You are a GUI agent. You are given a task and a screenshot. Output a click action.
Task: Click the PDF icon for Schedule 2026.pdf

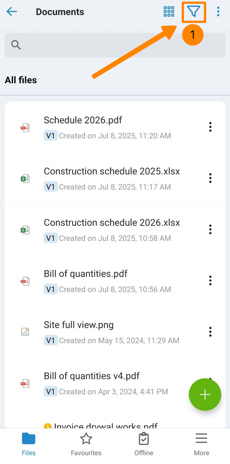[x=25, y=127]
